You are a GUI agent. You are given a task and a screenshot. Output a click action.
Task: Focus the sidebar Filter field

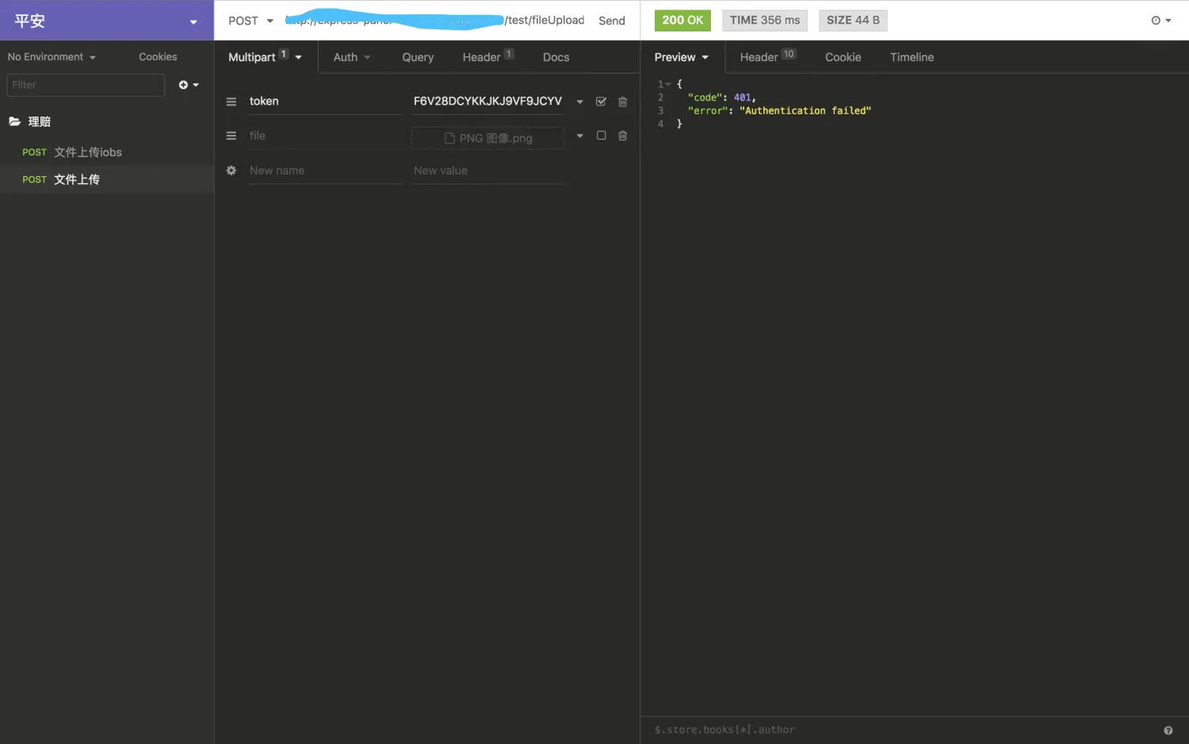pos(86,85)
